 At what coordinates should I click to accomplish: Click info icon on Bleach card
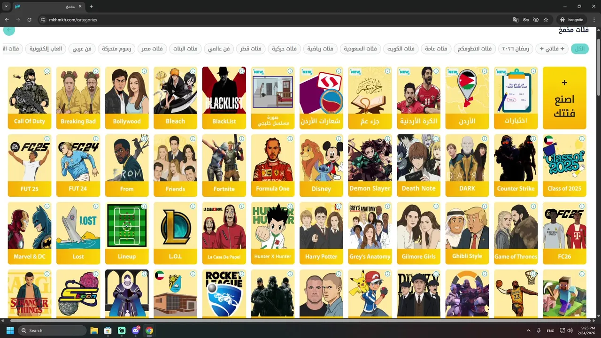[x=193, y=71]
